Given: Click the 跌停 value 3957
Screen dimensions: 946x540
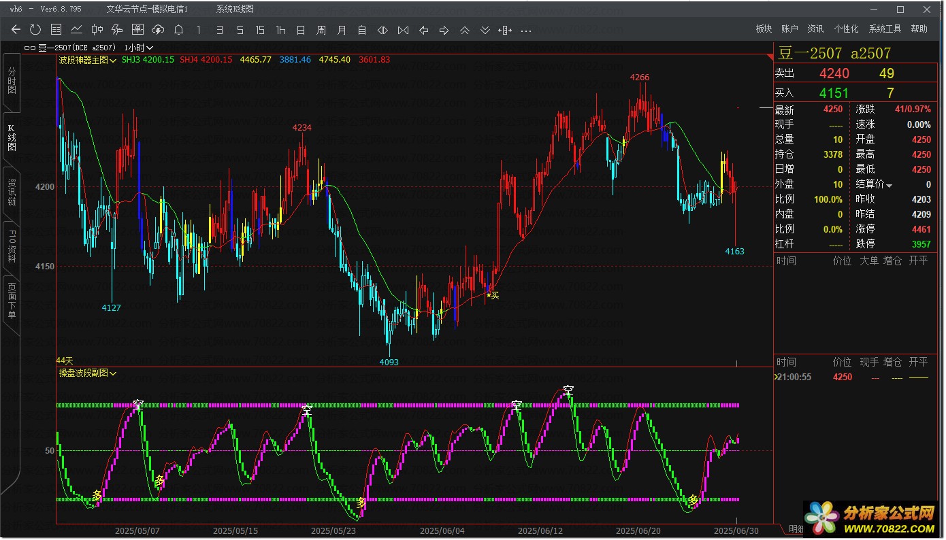Looking at the screenshot, I should (921, 243).
